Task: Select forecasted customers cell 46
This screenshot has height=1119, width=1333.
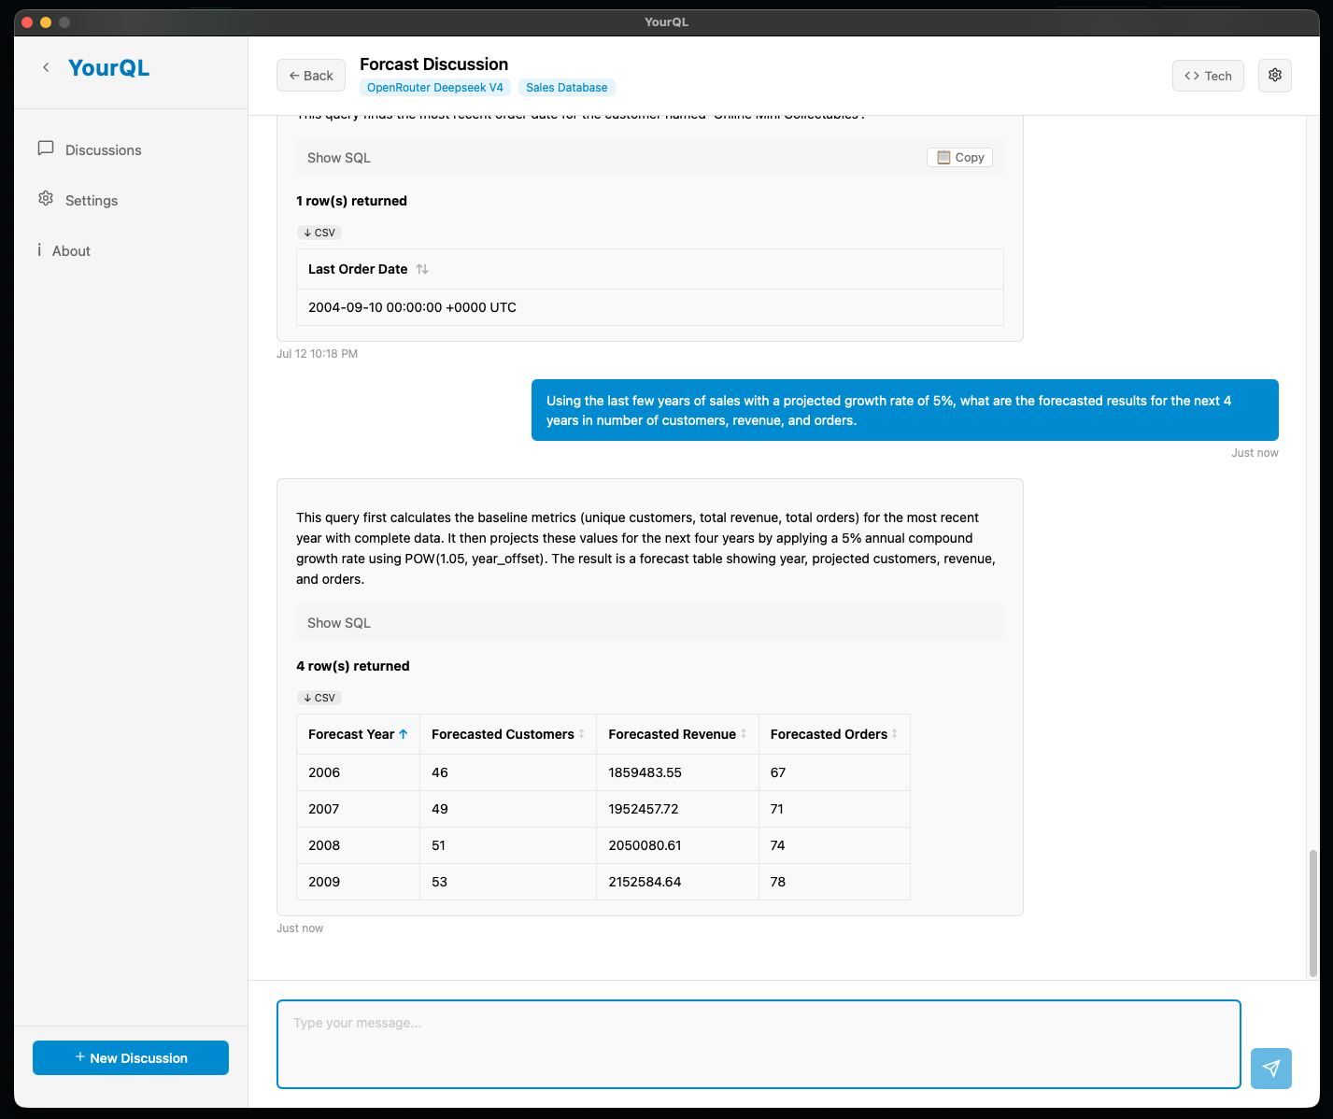Action: [508, 772]
